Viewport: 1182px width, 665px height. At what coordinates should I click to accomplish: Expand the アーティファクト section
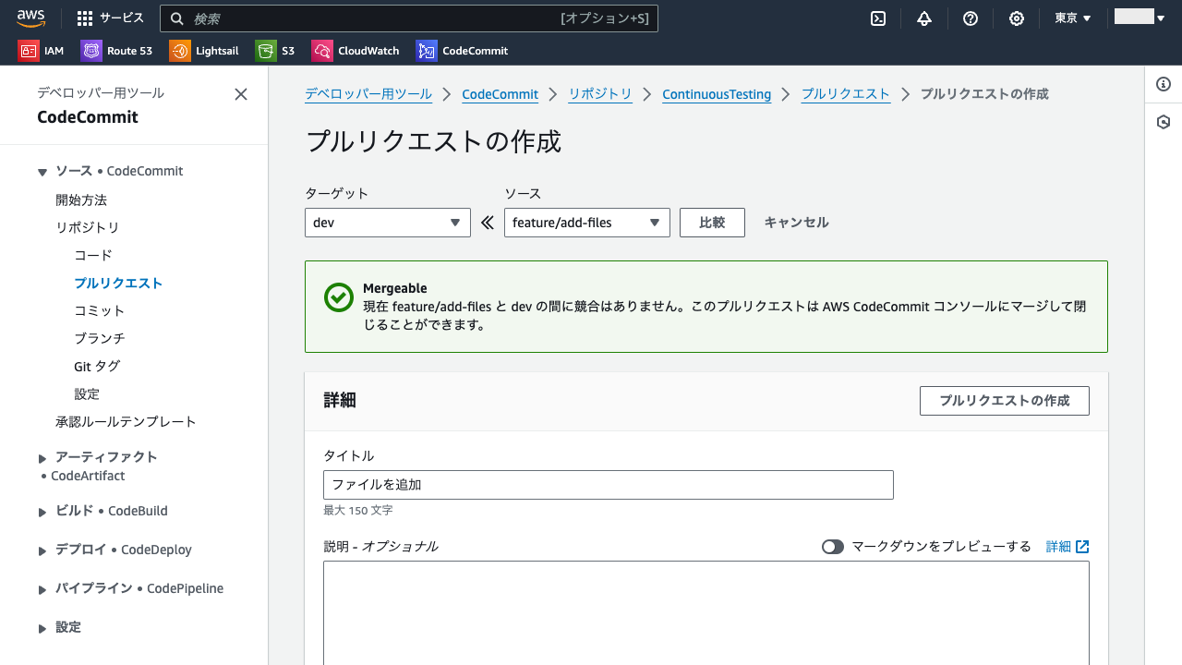pos(42,458)
